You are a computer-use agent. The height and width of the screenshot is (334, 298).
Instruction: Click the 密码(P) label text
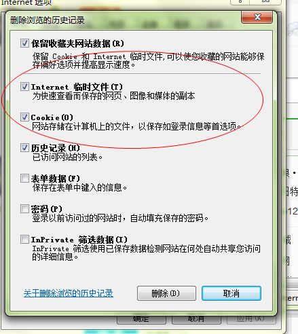coord(47,209)
